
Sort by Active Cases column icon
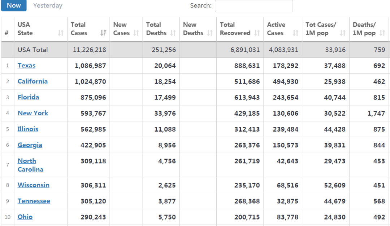(x=295, y=33)
